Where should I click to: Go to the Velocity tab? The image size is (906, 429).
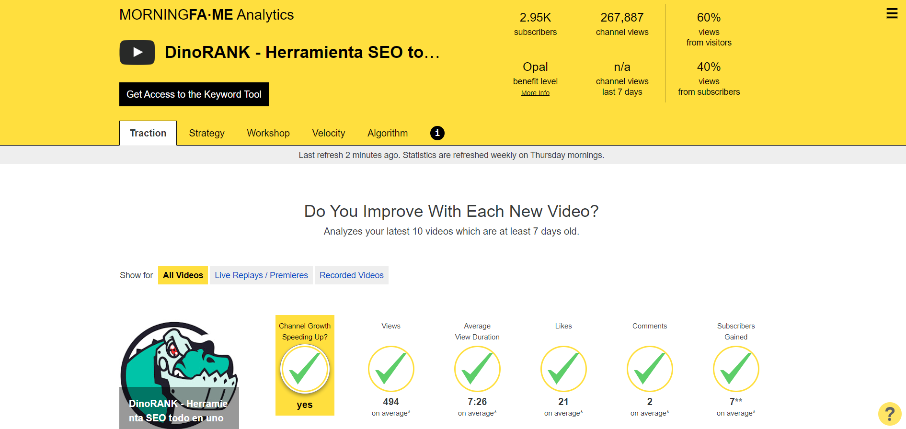coord(329,133)
